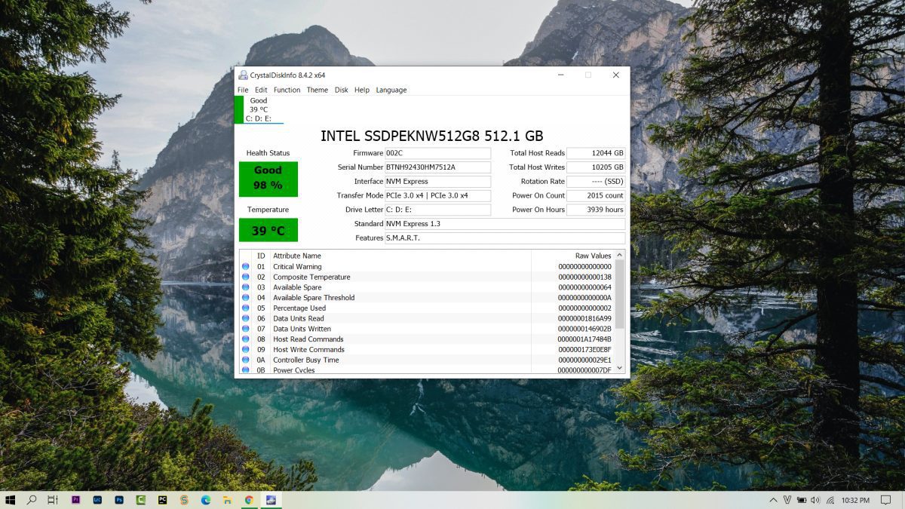Click the Percentage Used status orb
This screenshot has width=905, height=509.
click(245, 308)
